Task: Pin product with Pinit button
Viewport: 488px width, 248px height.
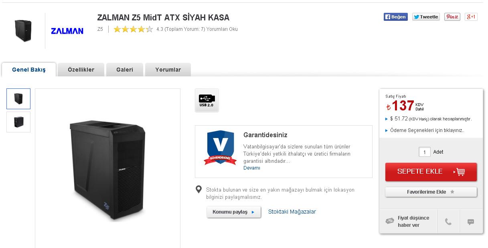Action: click(x=452, y=17)
